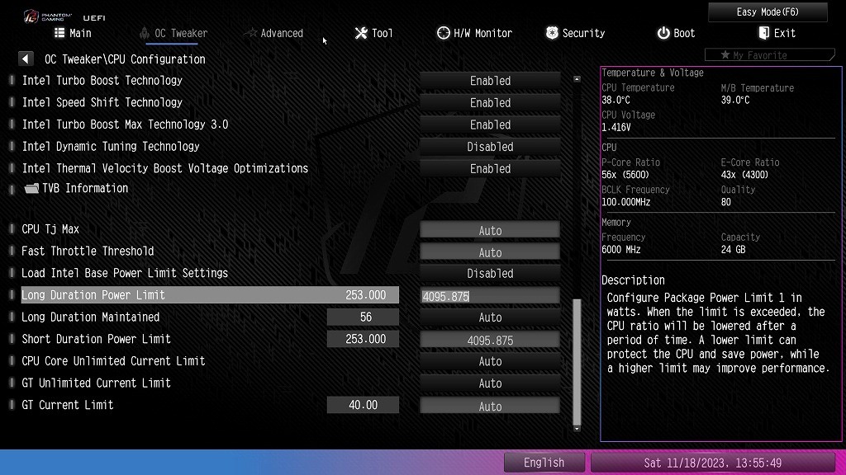Open CPU Core Unlimited Current Limit dropdown
846x475 pixels.
pos(490,361)
